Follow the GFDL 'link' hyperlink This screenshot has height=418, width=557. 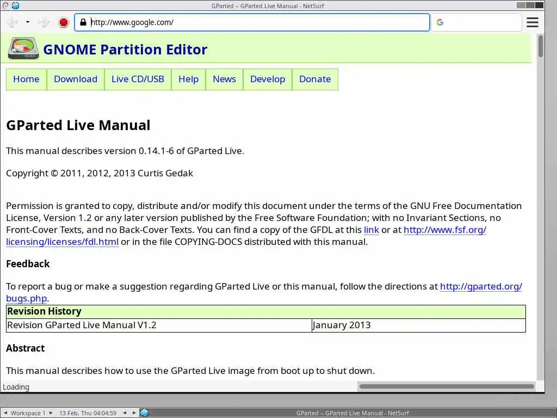coord(371,230)
